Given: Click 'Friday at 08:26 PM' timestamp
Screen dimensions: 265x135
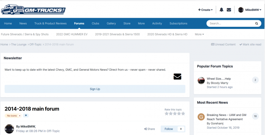Looking at the screenshot, I should click(29, 131).
